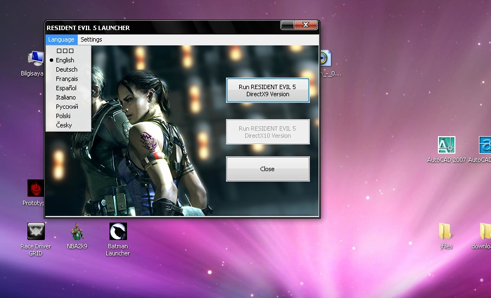Choose Deutsch from language list
Screen dimensions: 491x298
pos(68,69)
